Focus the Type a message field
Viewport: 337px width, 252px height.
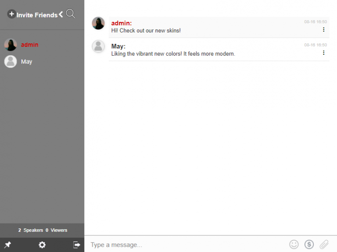(x=184, y=245)
